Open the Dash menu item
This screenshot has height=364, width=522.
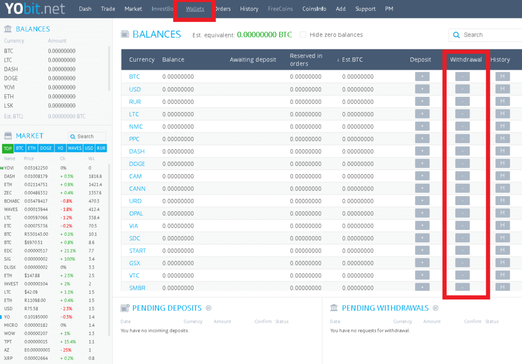click(85, 9)
